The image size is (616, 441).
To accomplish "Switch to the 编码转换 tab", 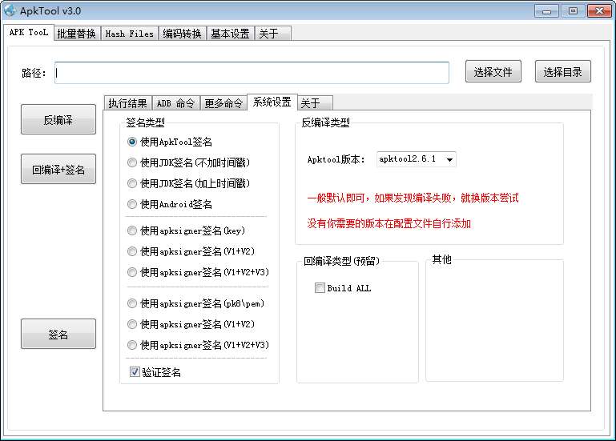I will (182, 34).
